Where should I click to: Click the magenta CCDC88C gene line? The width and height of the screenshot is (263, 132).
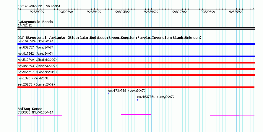point(136,115)
